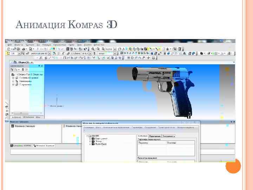The width and height of the screenshot is (253, 190).
Task: Open the Файл menu
Action: pyautogui.click(x=10, y=45)
